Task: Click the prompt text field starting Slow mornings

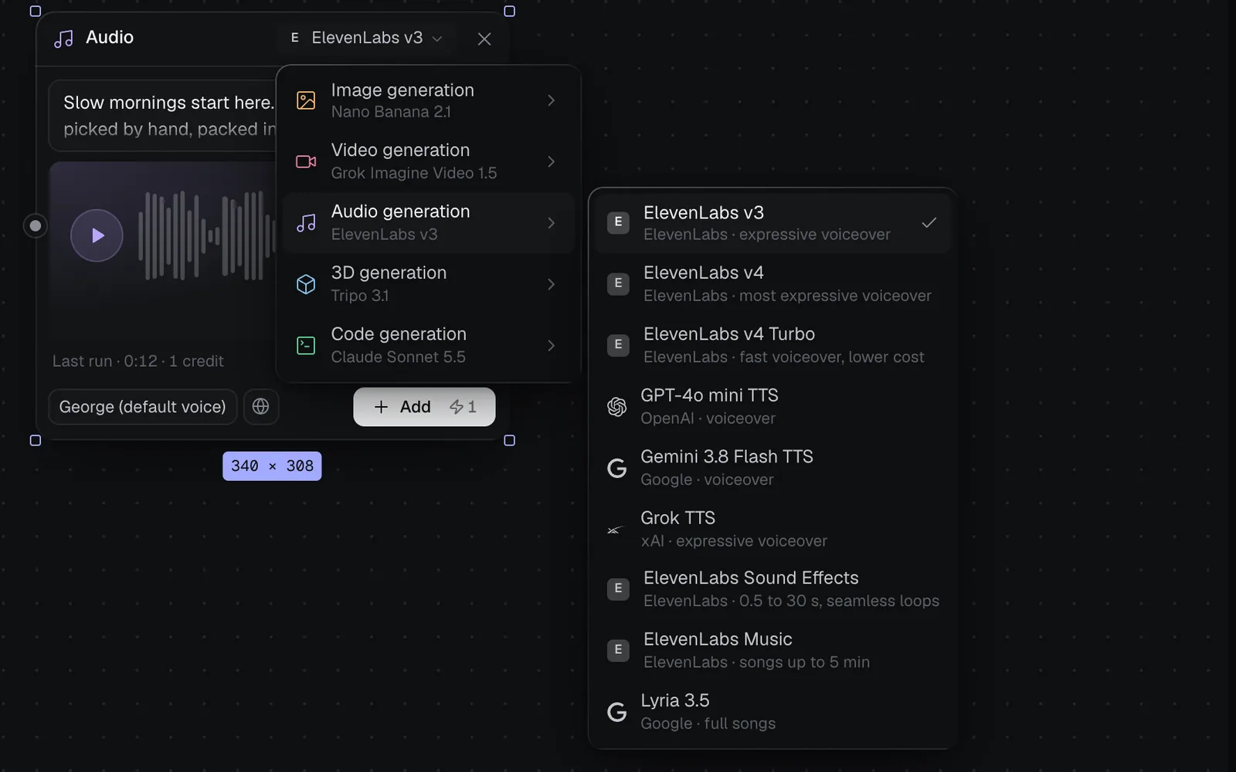Action: tap(163, 115)
